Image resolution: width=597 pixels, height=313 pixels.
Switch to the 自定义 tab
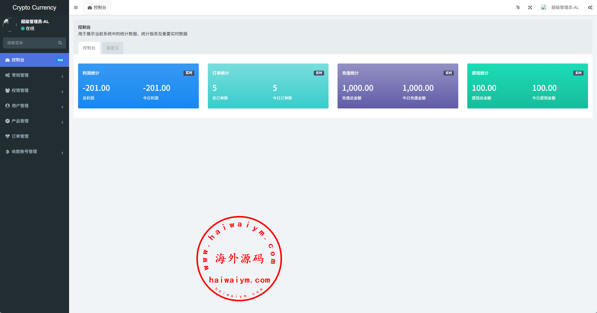click(x=113, y=48)
